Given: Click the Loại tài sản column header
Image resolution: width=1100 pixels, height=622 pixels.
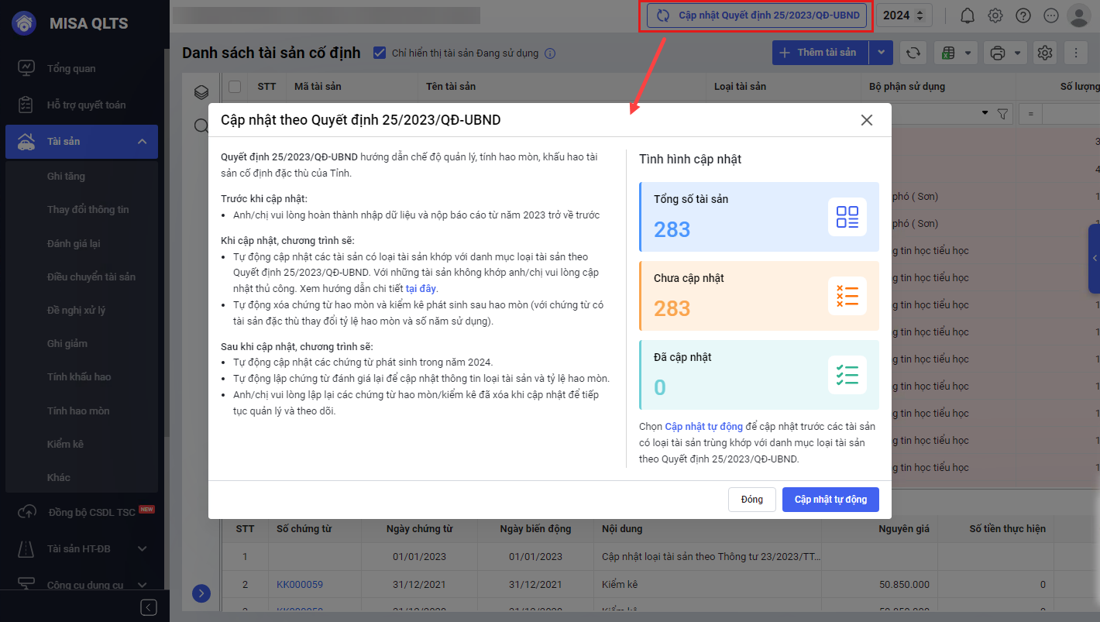Looking at the screenshot, I should click(x=740, y=86).
